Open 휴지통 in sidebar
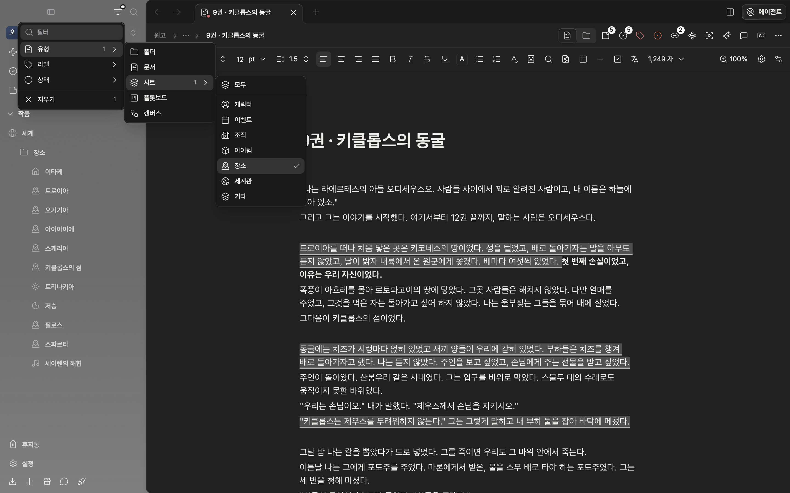This screenshot has height=493, width=790. [x=24, y=445]
